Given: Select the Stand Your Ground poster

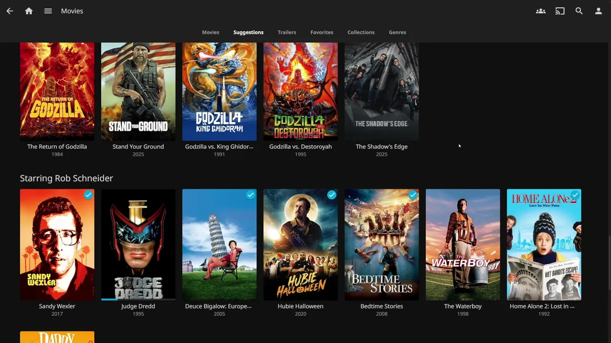Looking at the screenshot, I should tap(138, 91).
